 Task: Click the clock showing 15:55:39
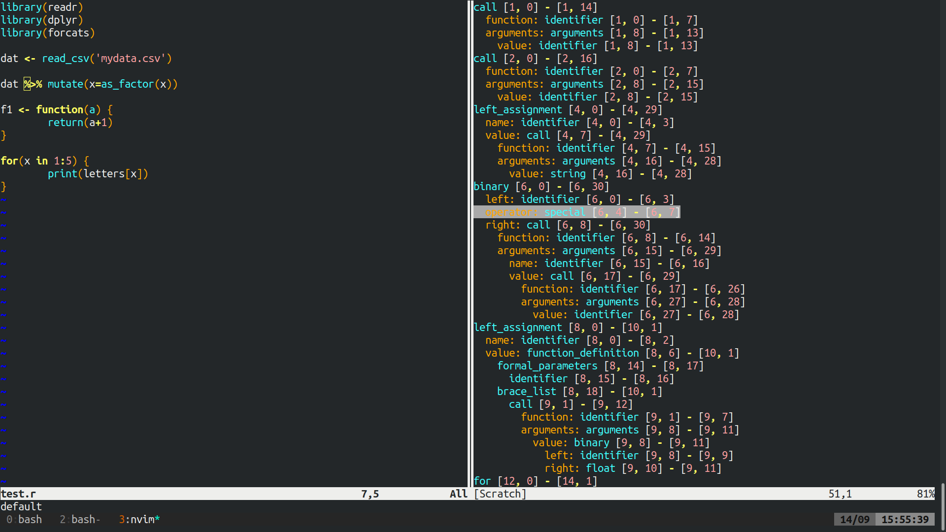click(x=906, y=519)
